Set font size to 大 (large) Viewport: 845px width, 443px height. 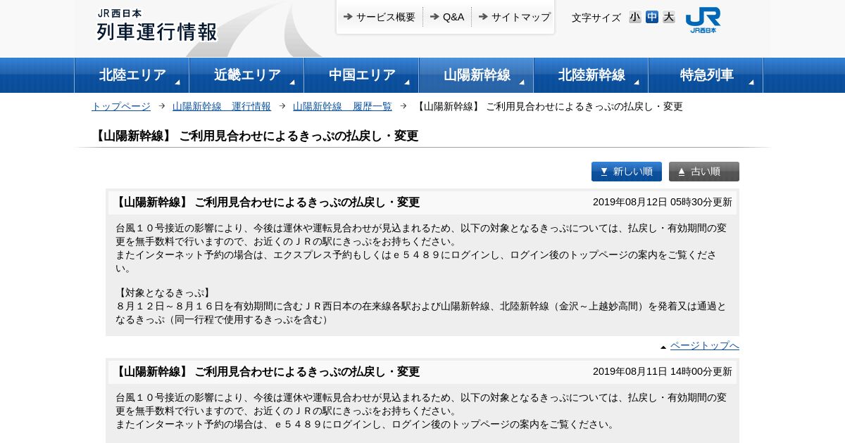669,17
